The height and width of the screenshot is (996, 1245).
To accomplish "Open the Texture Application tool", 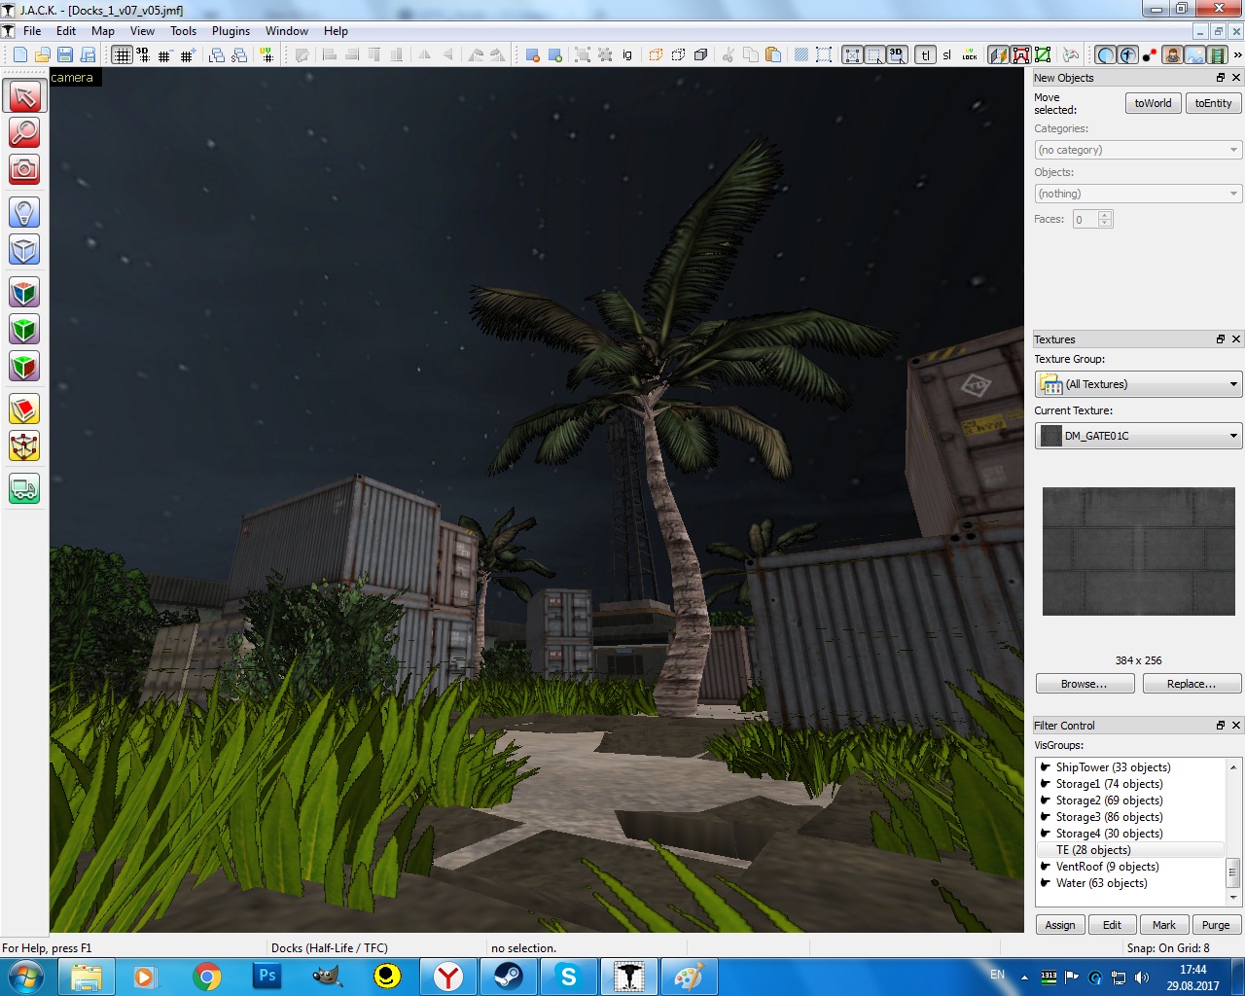I will (x=24, y=293).
